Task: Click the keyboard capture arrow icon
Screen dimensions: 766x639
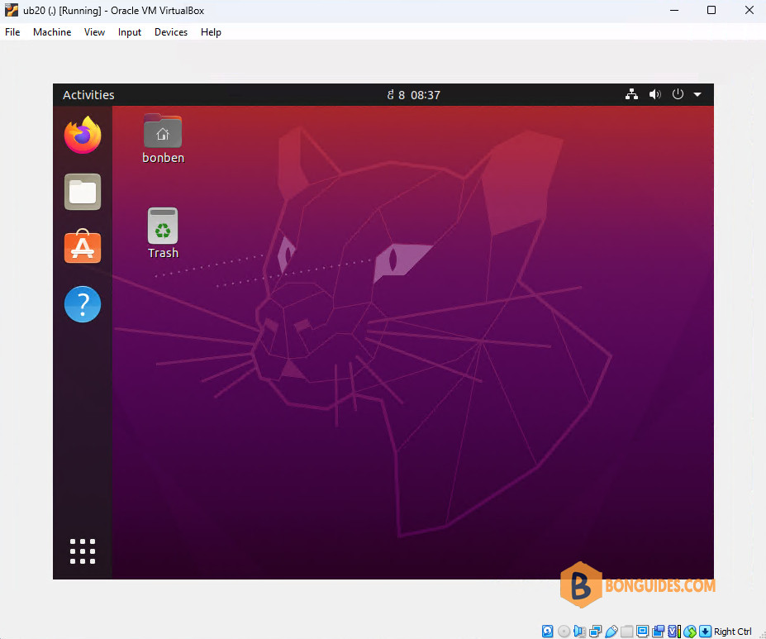Action: (705, 632)
